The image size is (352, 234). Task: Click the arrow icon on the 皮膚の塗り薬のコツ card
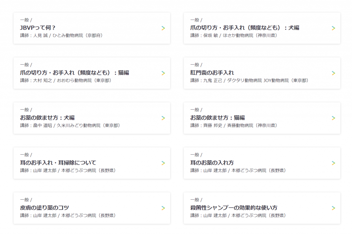(163, 208)
